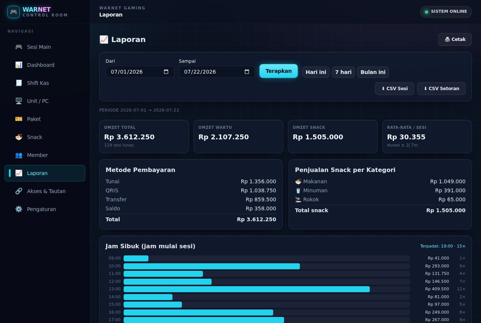Screen dimensions: 481x323
Task: Navigate to Member page
Action: pos(45,155)
